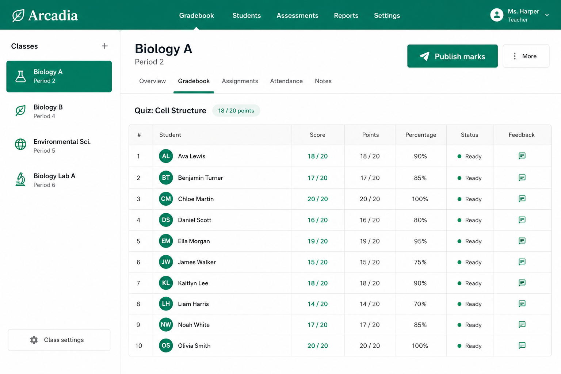Click the AL avatar for Ava Lewis
561x374 pixels.
click(x=166, y=156)
